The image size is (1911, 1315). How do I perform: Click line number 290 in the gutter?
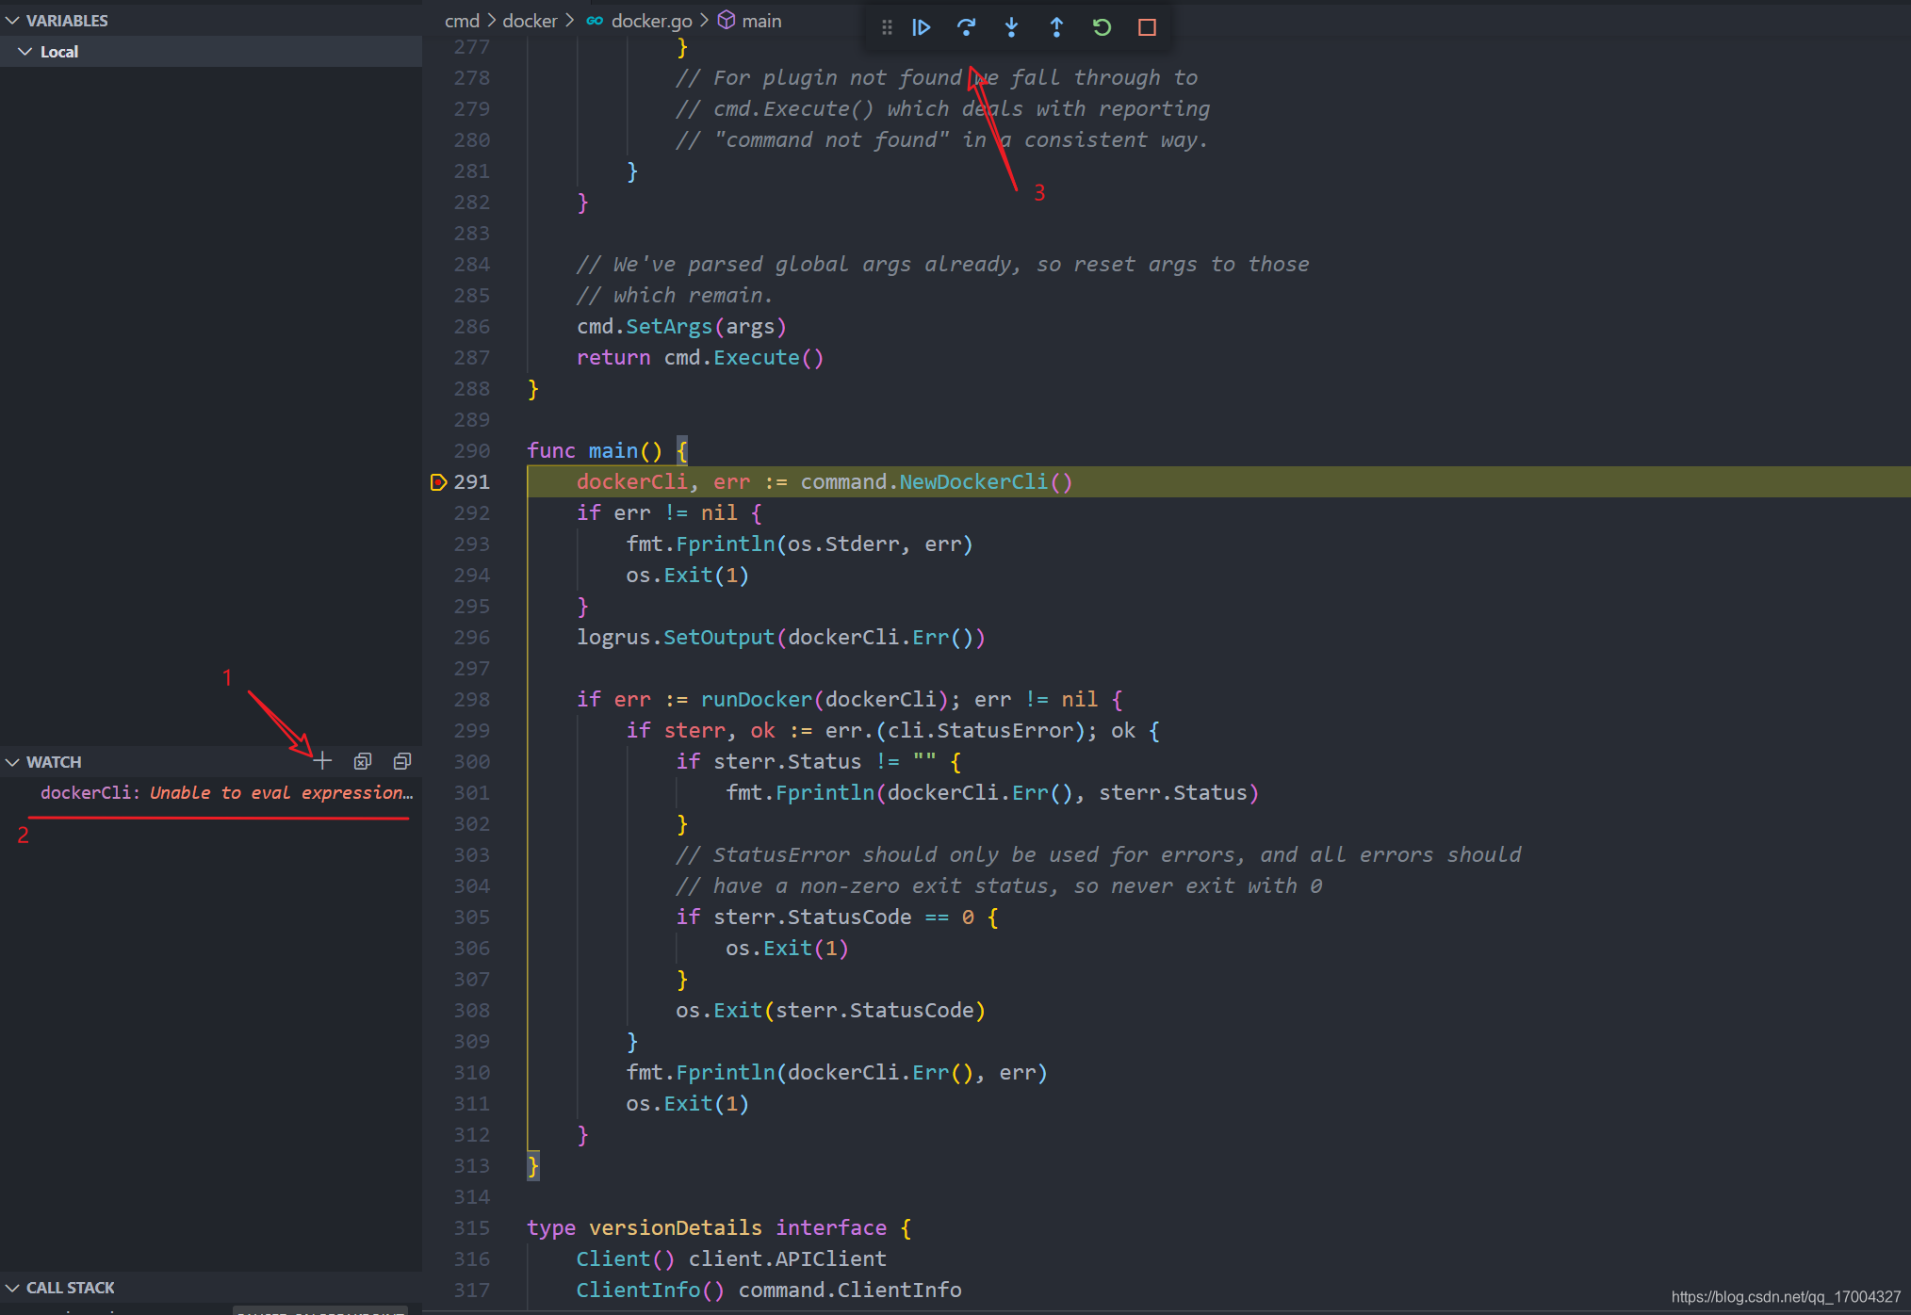471,451
